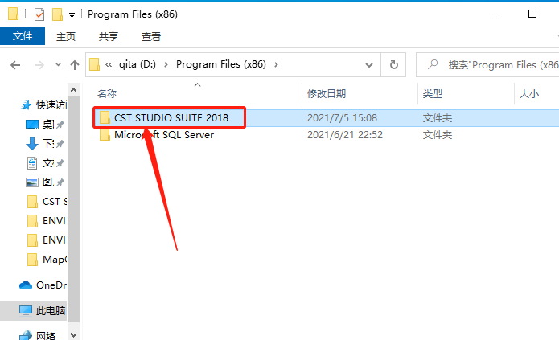559x340 pixels.
Task: Open the OneDrive item in sidebar
Action: [43, 285]
